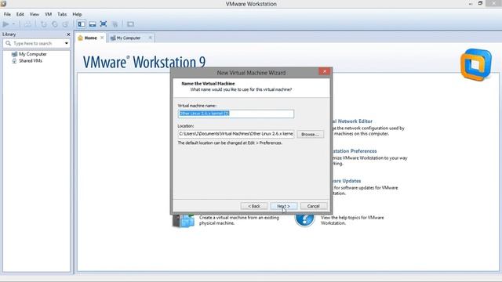
Task: Click the VMware app icon in title bar
Action: pyautogui.click(x=3, y=3)
